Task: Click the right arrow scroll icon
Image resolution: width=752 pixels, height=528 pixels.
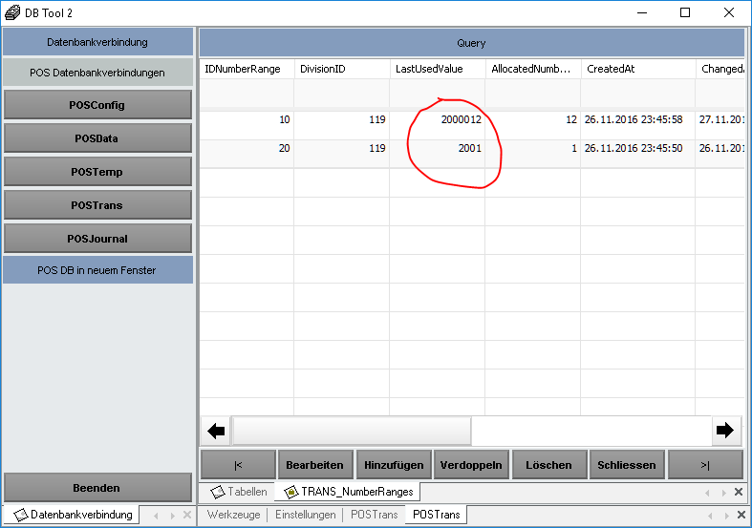Action: pos(725,431)
